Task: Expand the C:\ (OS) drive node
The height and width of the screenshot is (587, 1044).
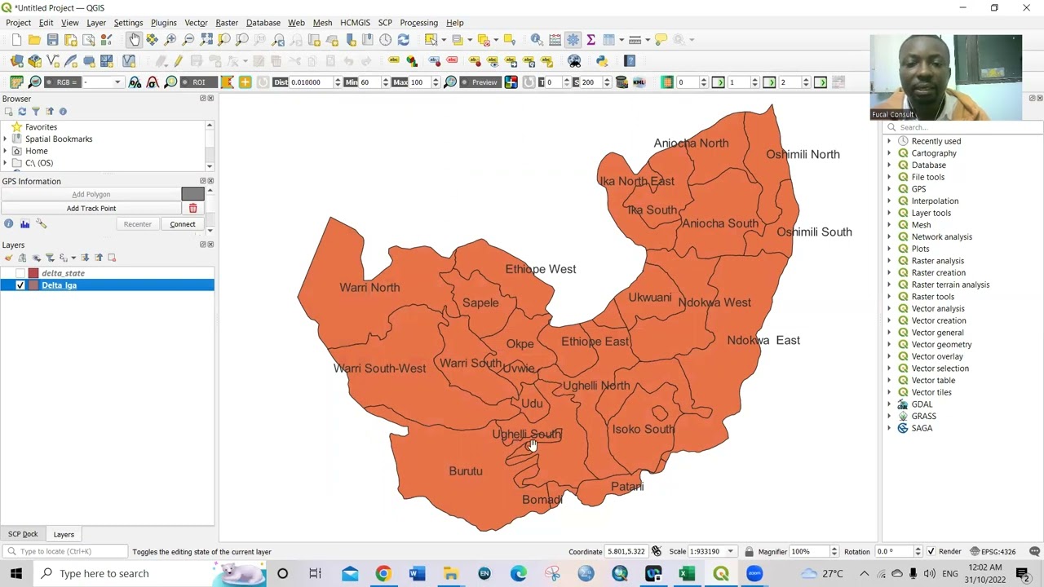Action: (x=5, y=163)
